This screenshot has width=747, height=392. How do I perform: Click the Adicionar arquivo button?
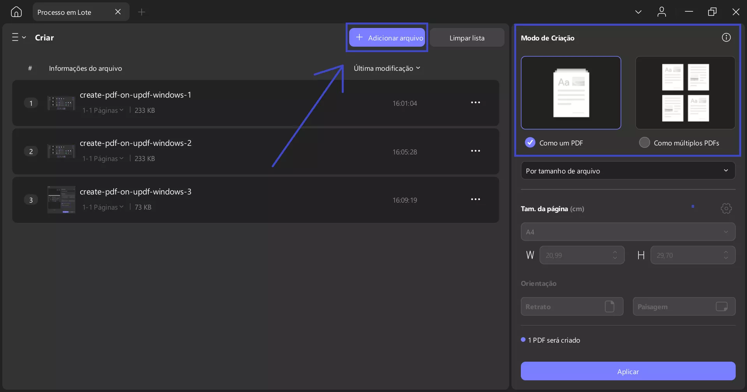point(387,37)
